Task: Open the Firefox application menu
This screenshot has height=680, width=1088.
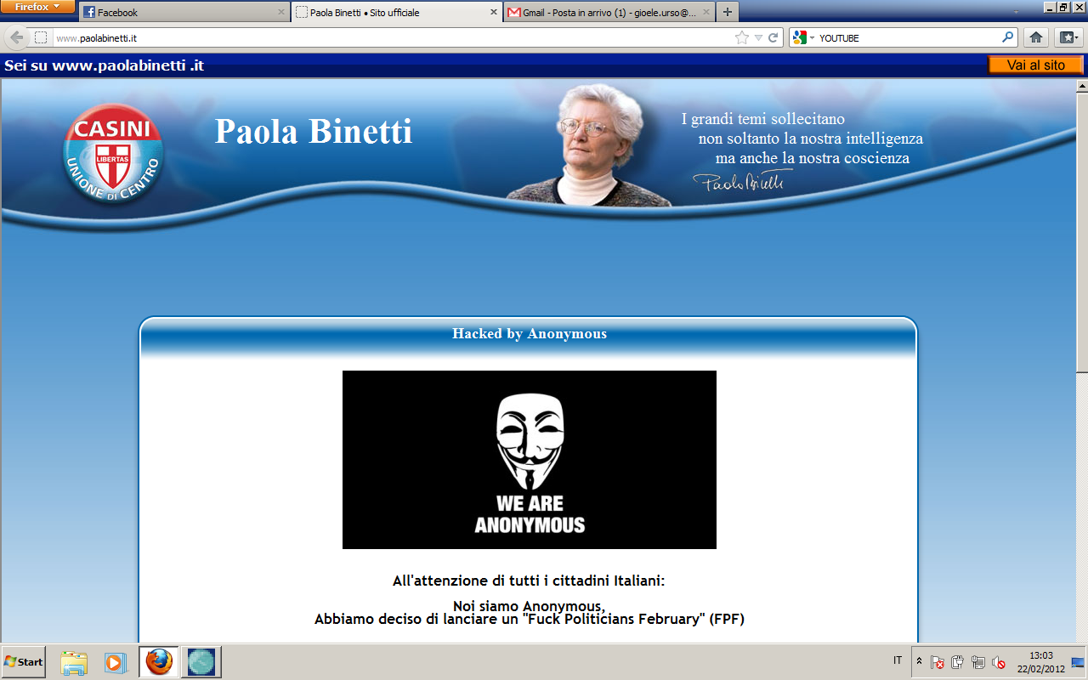Action: (x=37, y=7)
